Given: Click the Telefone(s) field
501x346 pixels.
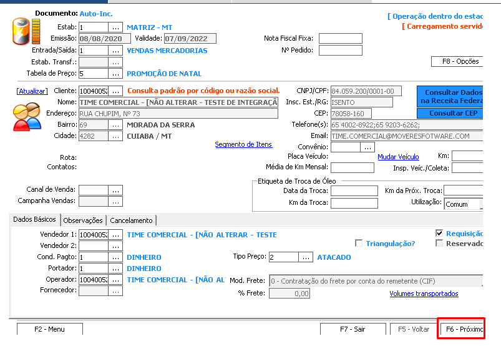Looking at the screenshot, I should pyautogui.click(x=407, y=125).
